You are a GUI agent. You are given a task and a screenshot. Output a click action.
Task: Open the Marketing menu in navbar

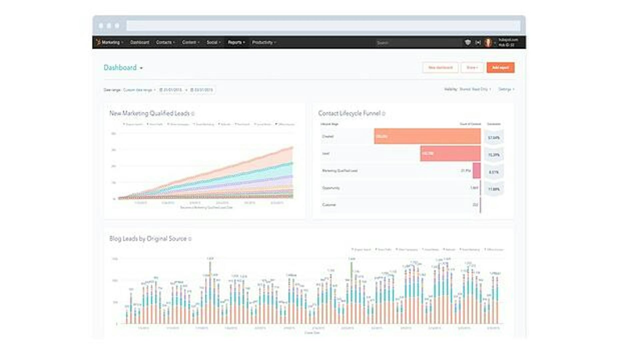pyautogui.click(x=113, y=42)
